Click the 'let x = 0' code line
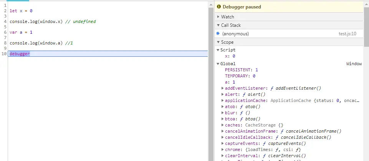Viewport: 369px width, 161px height. click(21, 11)
